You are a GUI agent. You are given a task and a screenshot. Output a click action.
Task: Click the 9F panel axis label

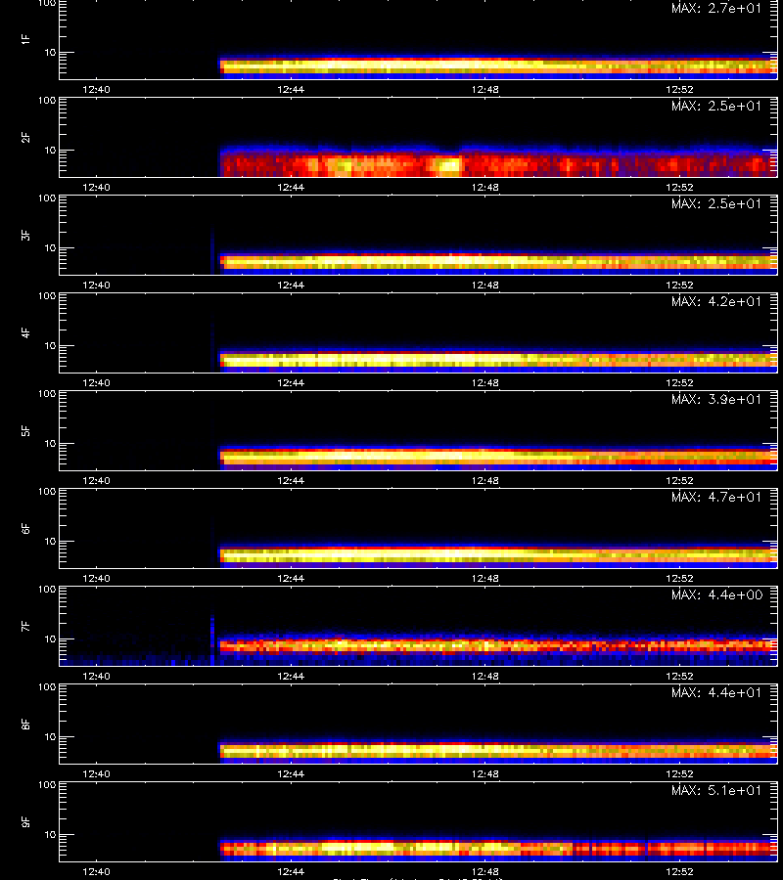tap(25, 822)
